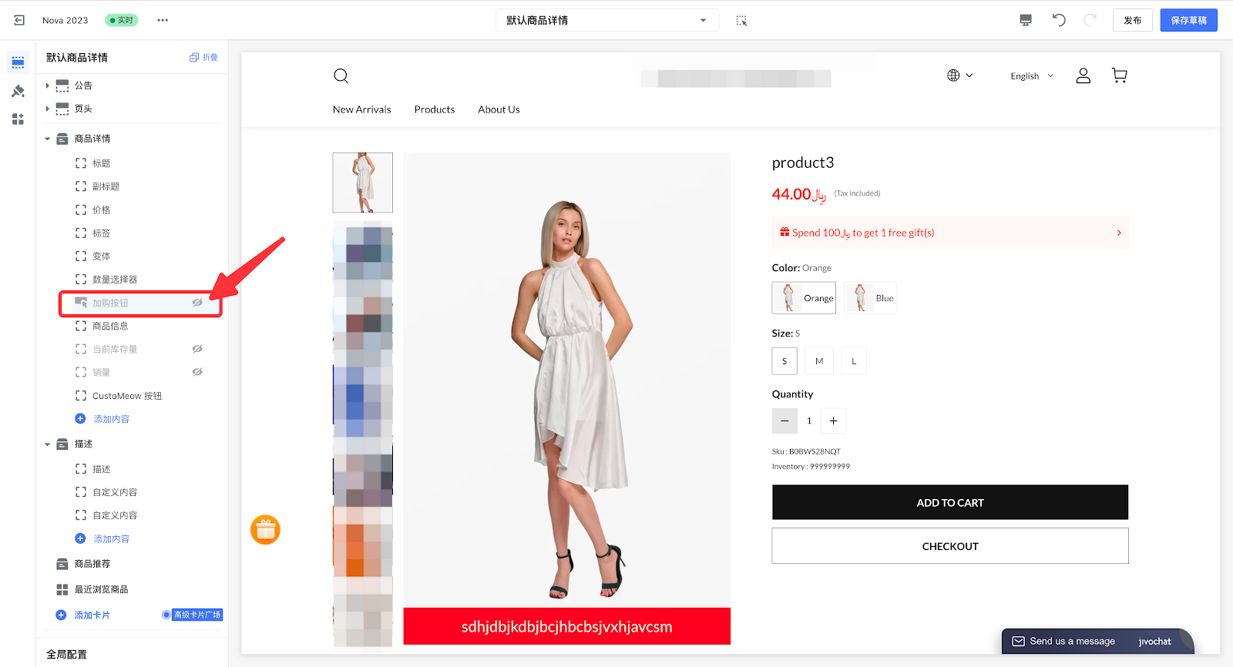Open the apps grid sidebar icon
Viewport: 1233px width, 667px height.
(x=18, y=119)
